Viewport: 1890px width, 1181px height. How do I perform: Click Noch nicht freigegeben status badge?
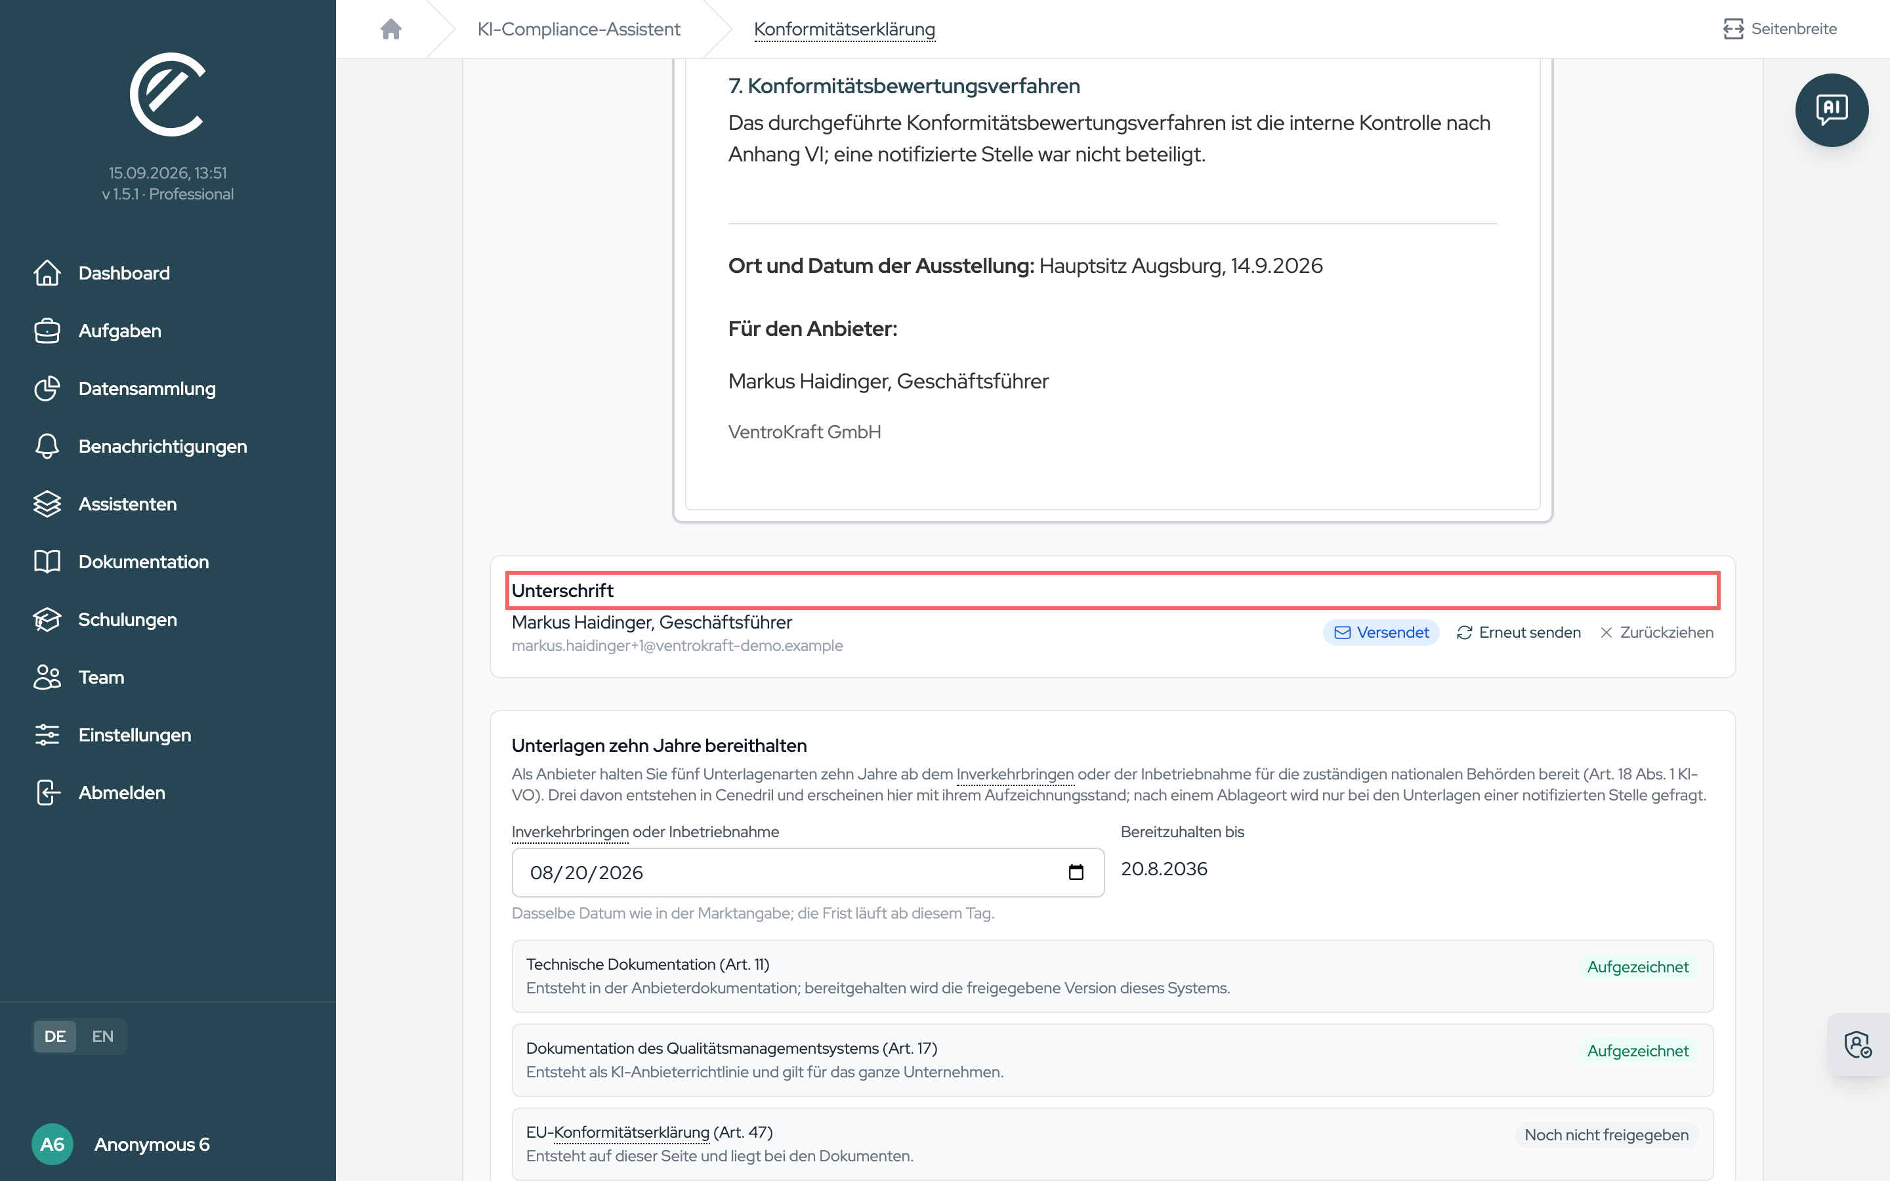click(1606, 1135)
